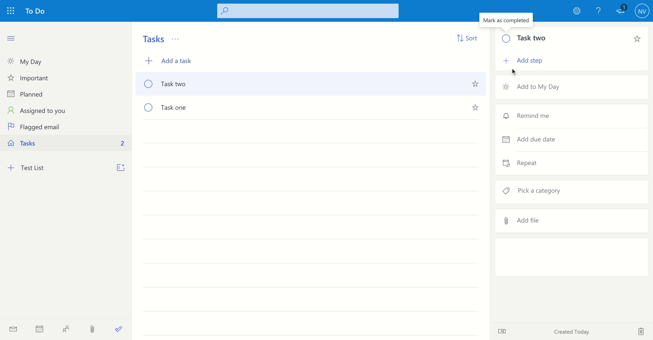Open Flagged email list
This screenshot has height=340, width=653.
pos(66,127)
